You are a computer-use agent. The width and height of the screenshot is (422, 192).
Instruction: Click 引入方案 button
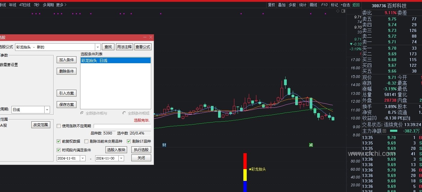(x=67, y=93)
